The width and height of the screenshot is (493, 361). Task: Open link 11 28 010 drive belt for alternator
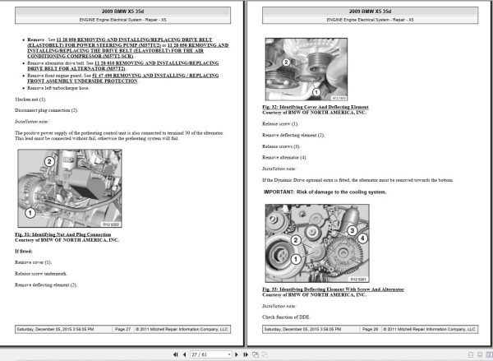pos(123,66)
